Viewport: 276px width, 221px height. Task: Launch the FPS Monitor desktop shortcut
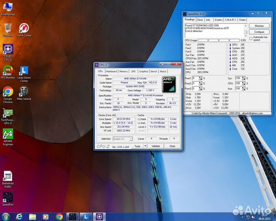(x=8, y=72)
